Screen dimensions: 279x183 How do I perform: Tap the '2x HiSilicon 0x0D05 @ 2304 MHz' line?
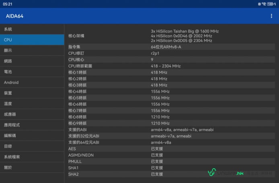point(181,41)
